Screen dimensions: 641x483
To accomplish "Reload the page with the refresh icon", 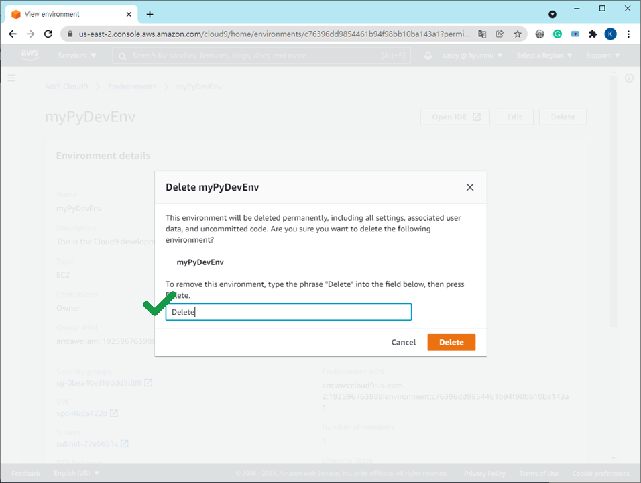I will [48, 34].
